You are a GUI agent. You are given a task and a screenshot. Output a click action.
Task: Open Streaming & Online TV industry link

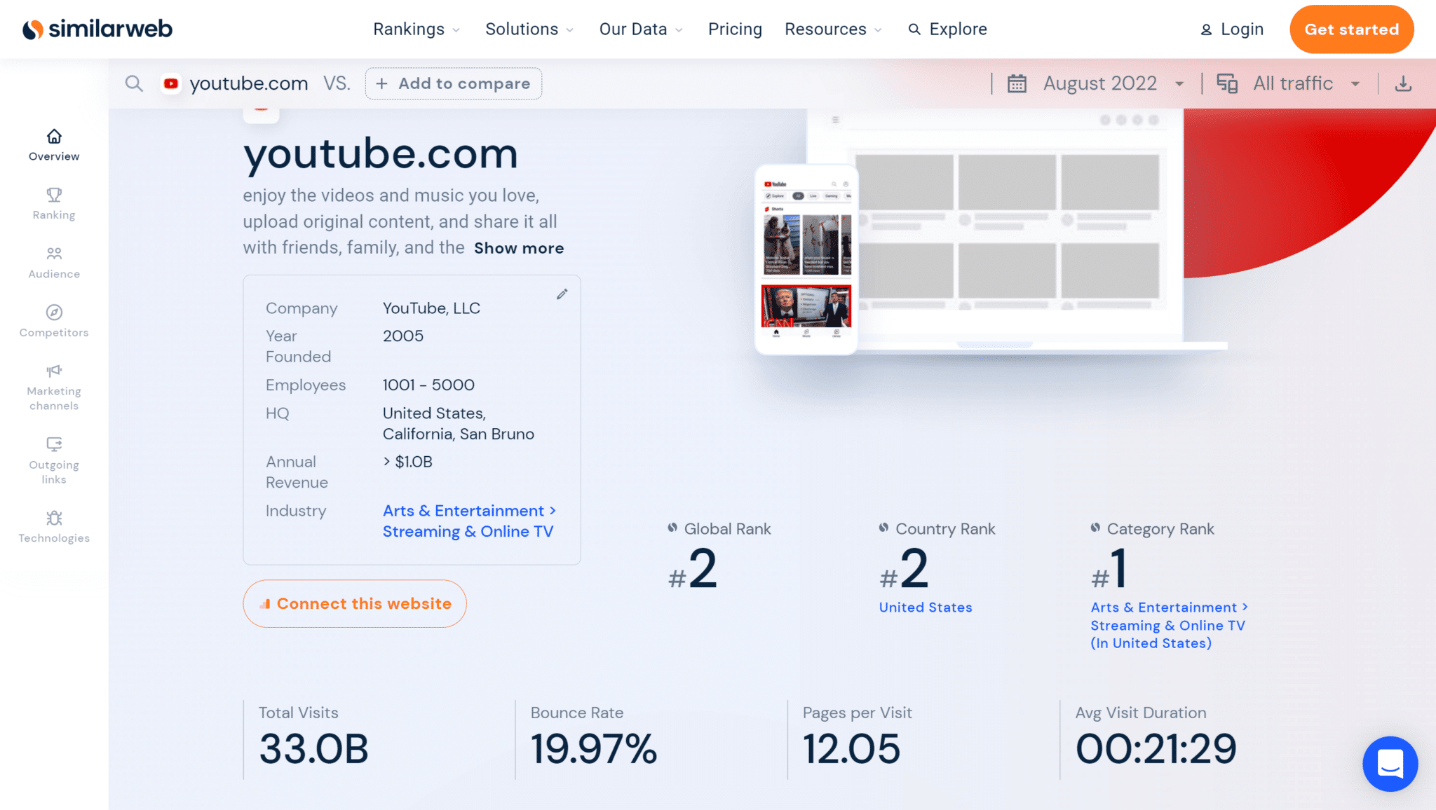click(468, 532)
